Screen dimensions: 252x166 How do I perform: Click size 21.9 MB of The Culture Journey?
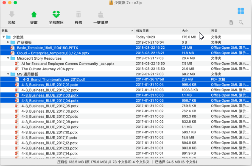tap(188, 69)
